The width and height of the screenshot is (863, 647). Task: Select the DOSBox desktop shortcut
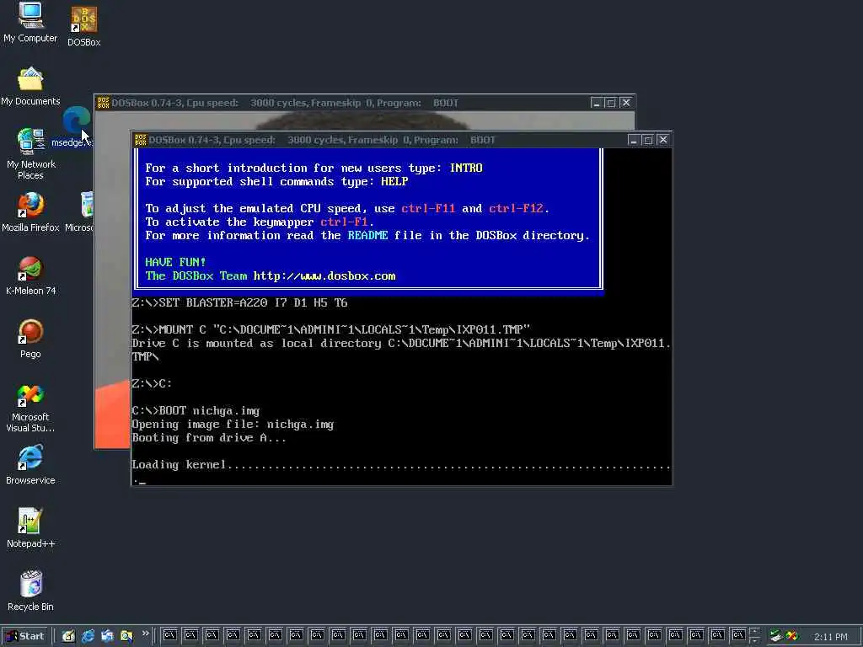click(83, 26)
